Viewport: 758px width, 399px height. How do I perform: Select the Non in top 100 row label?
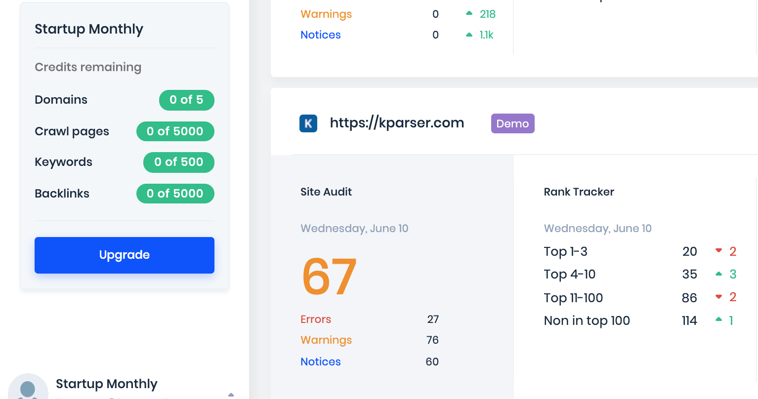pyautogui.click(x=587, y=321)
